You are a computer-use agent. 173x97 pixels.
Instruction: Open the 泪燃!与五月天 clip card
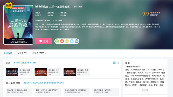(x=48, y=92)
